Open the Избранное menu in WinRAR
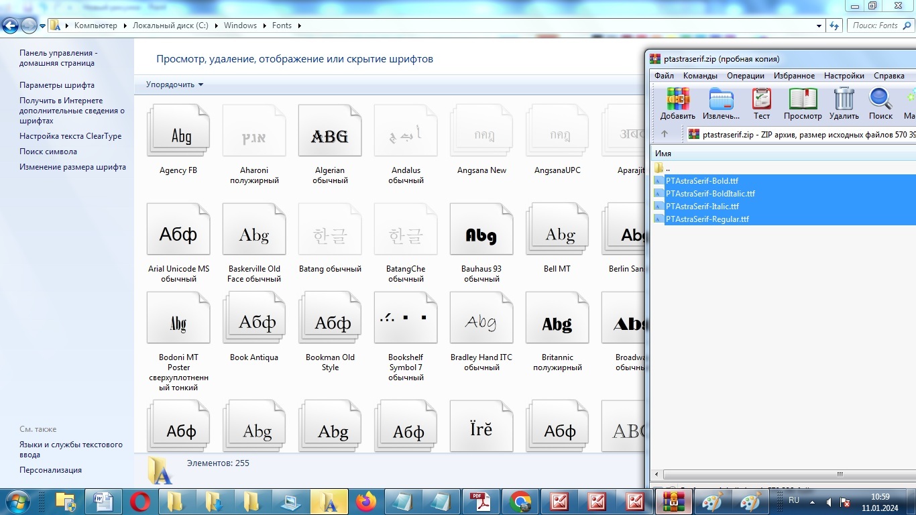 click(794, 76)
